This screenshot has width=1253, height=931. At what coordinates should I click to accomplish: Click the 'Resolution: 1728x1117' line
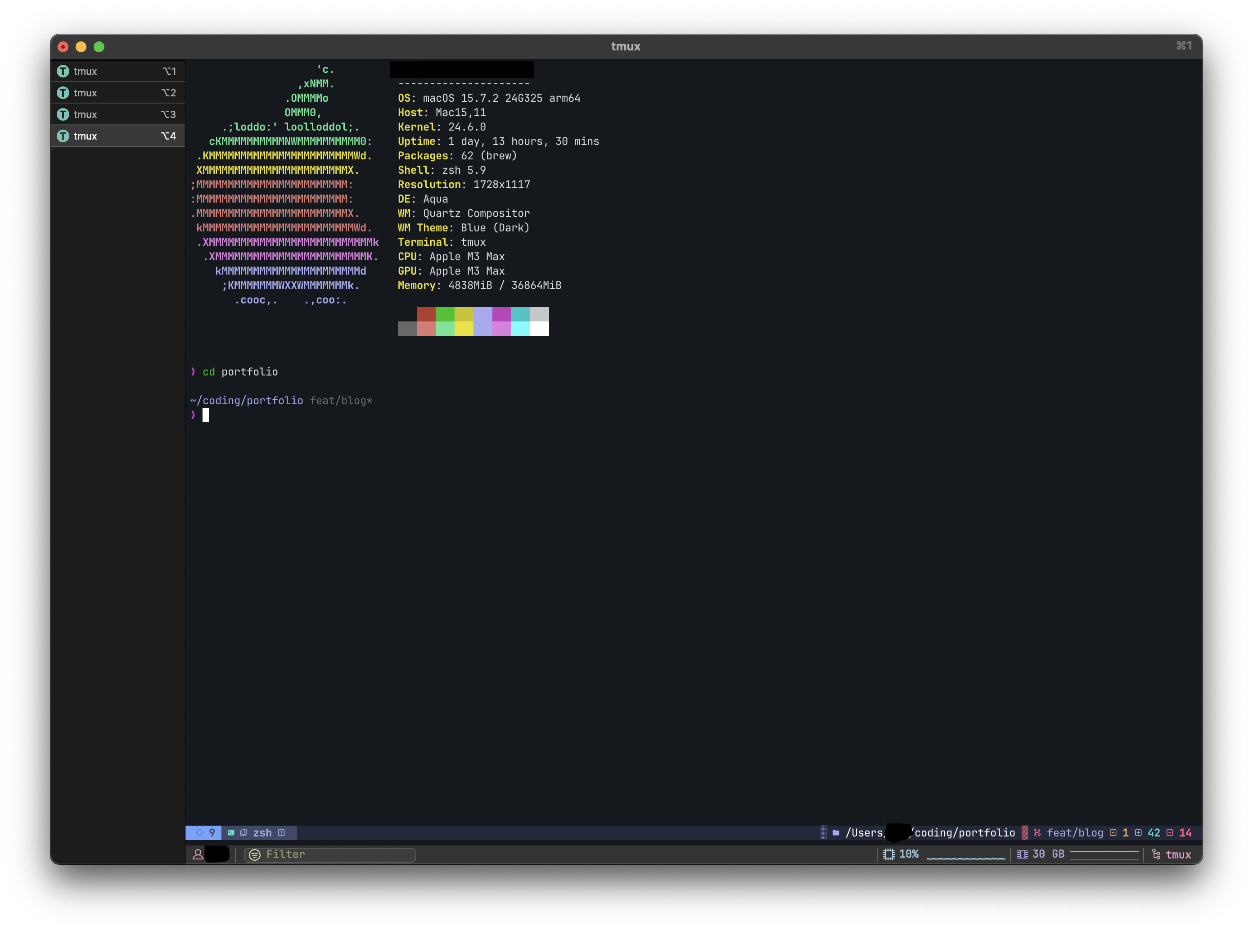pyautogui.click(x=464, y=184)
